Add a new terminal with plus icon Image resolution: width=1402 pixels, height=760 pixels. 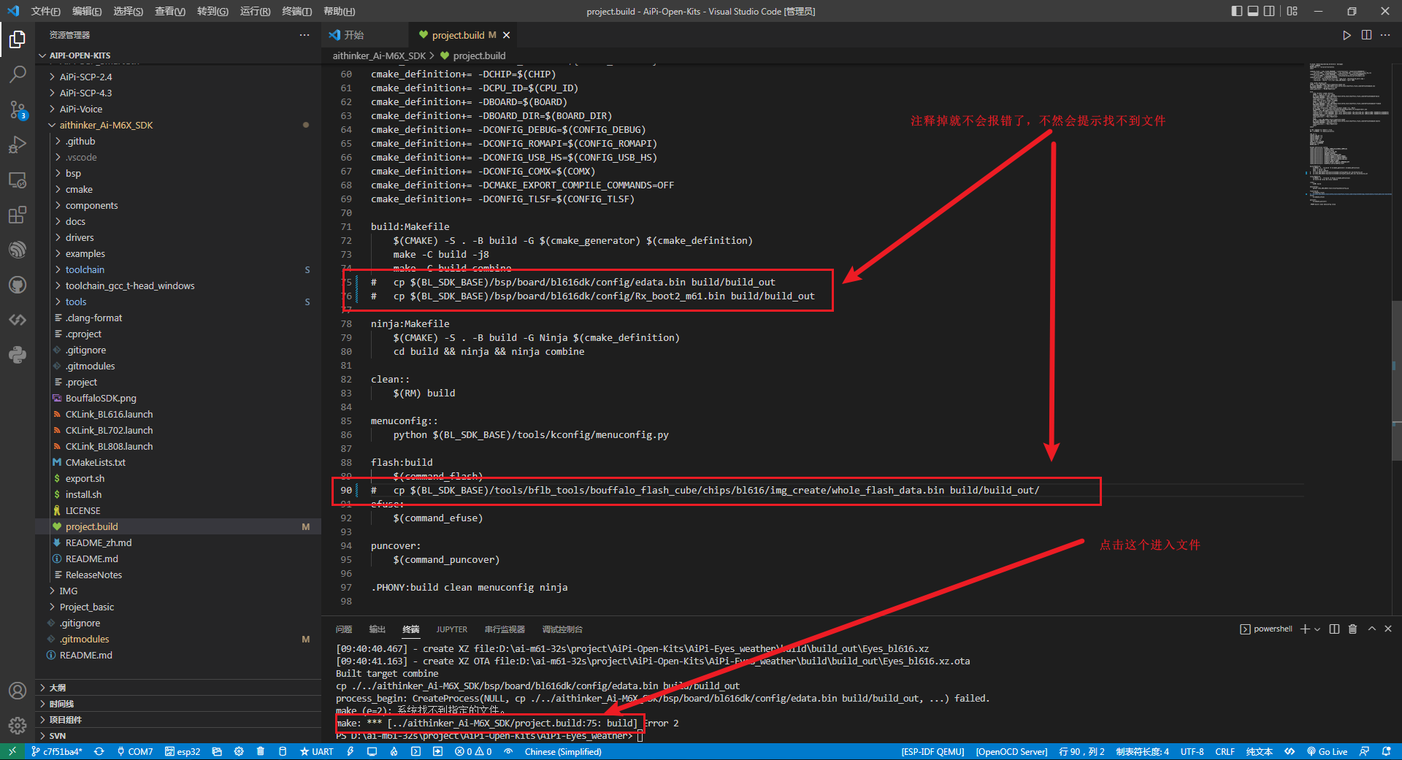click(x=1305, y=629)
